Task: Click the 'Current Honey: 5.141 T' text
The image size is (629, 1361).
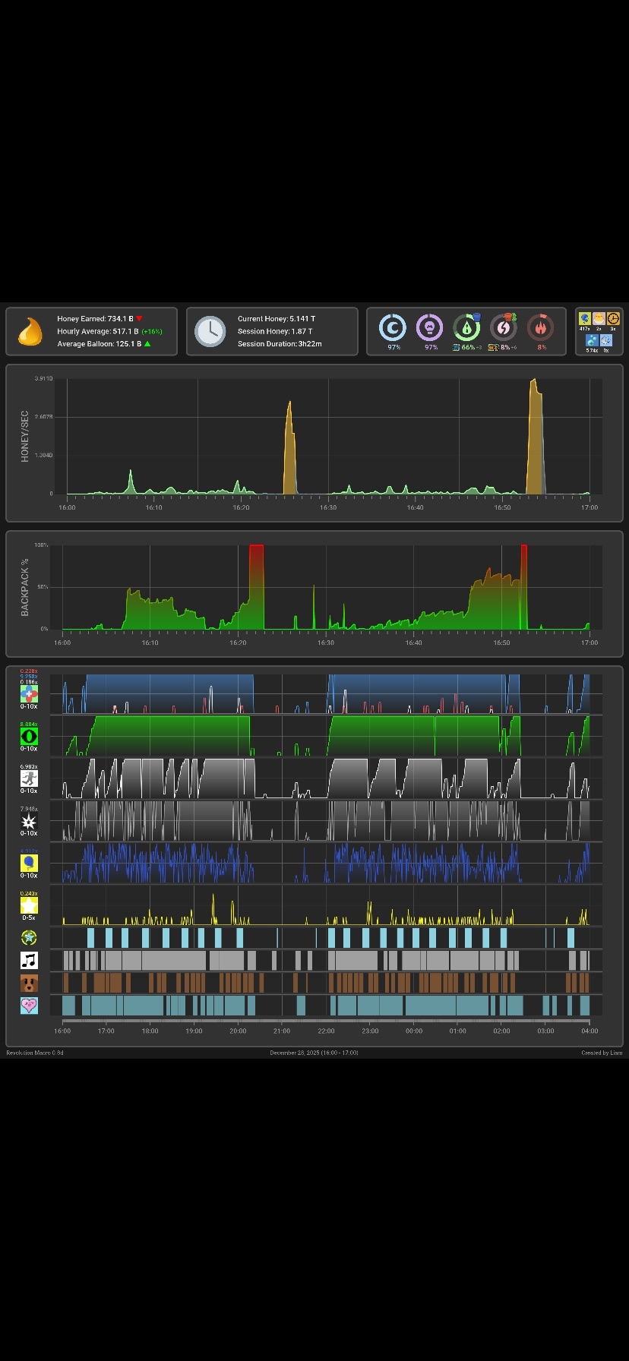Action: (x=277, y=319)
